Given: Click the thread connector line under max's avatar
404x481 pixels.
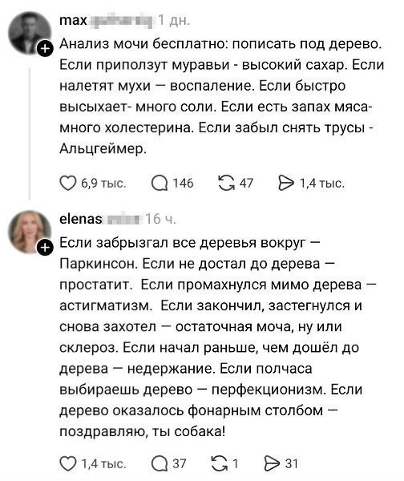Looking at the screenshot, I should pos(30,134).
